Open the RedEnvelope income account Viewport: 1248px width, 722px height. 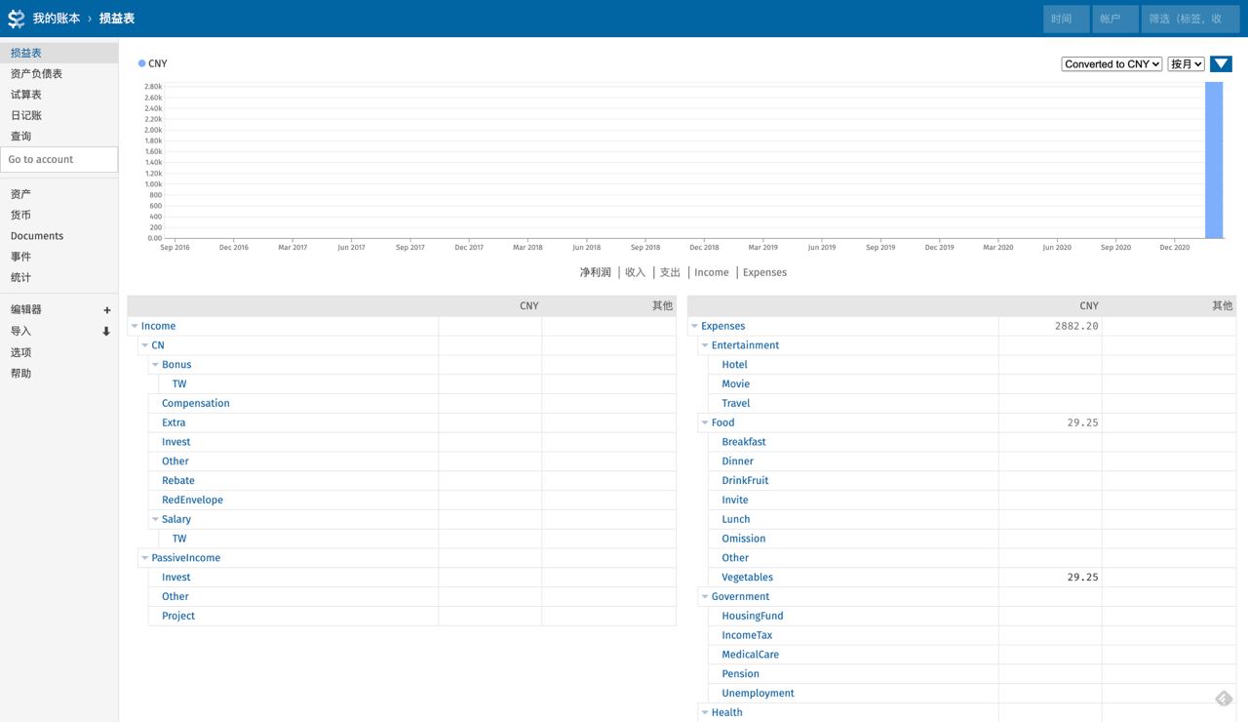coord(192,500)
